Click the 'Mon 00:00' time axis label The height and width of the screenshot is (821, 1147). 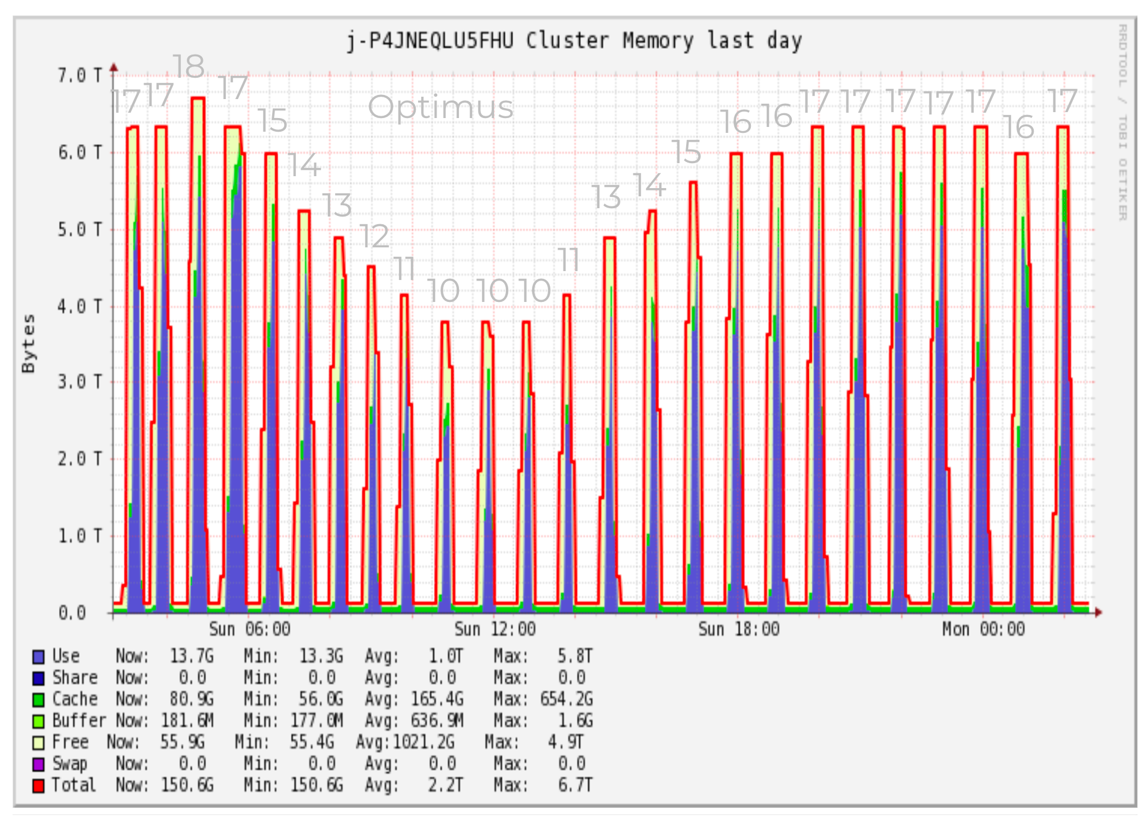(x=983, y=629)
